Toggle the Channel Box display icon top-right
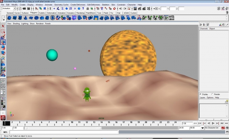This screenshot has height=139, width=229. (227, 9)
